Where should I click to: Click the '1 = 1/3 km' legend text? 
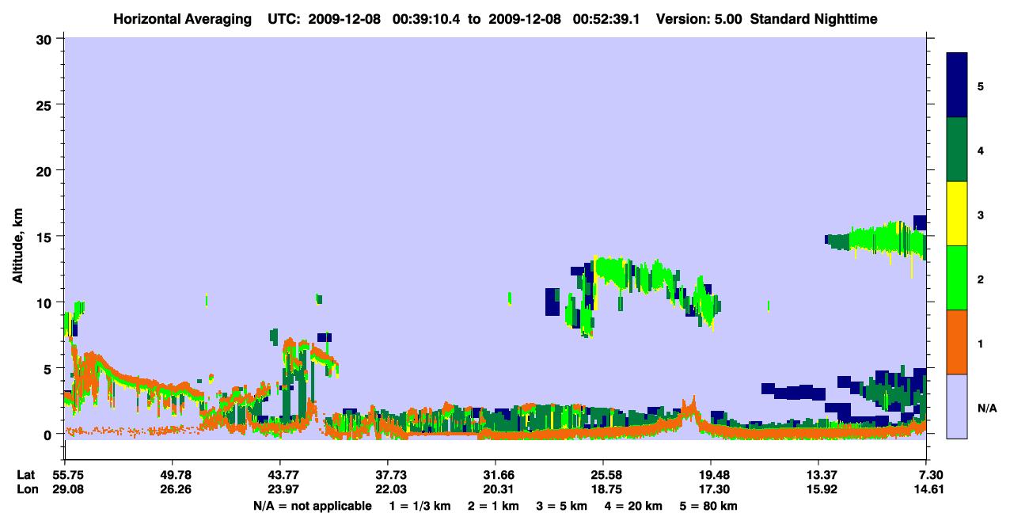(421, 506)
